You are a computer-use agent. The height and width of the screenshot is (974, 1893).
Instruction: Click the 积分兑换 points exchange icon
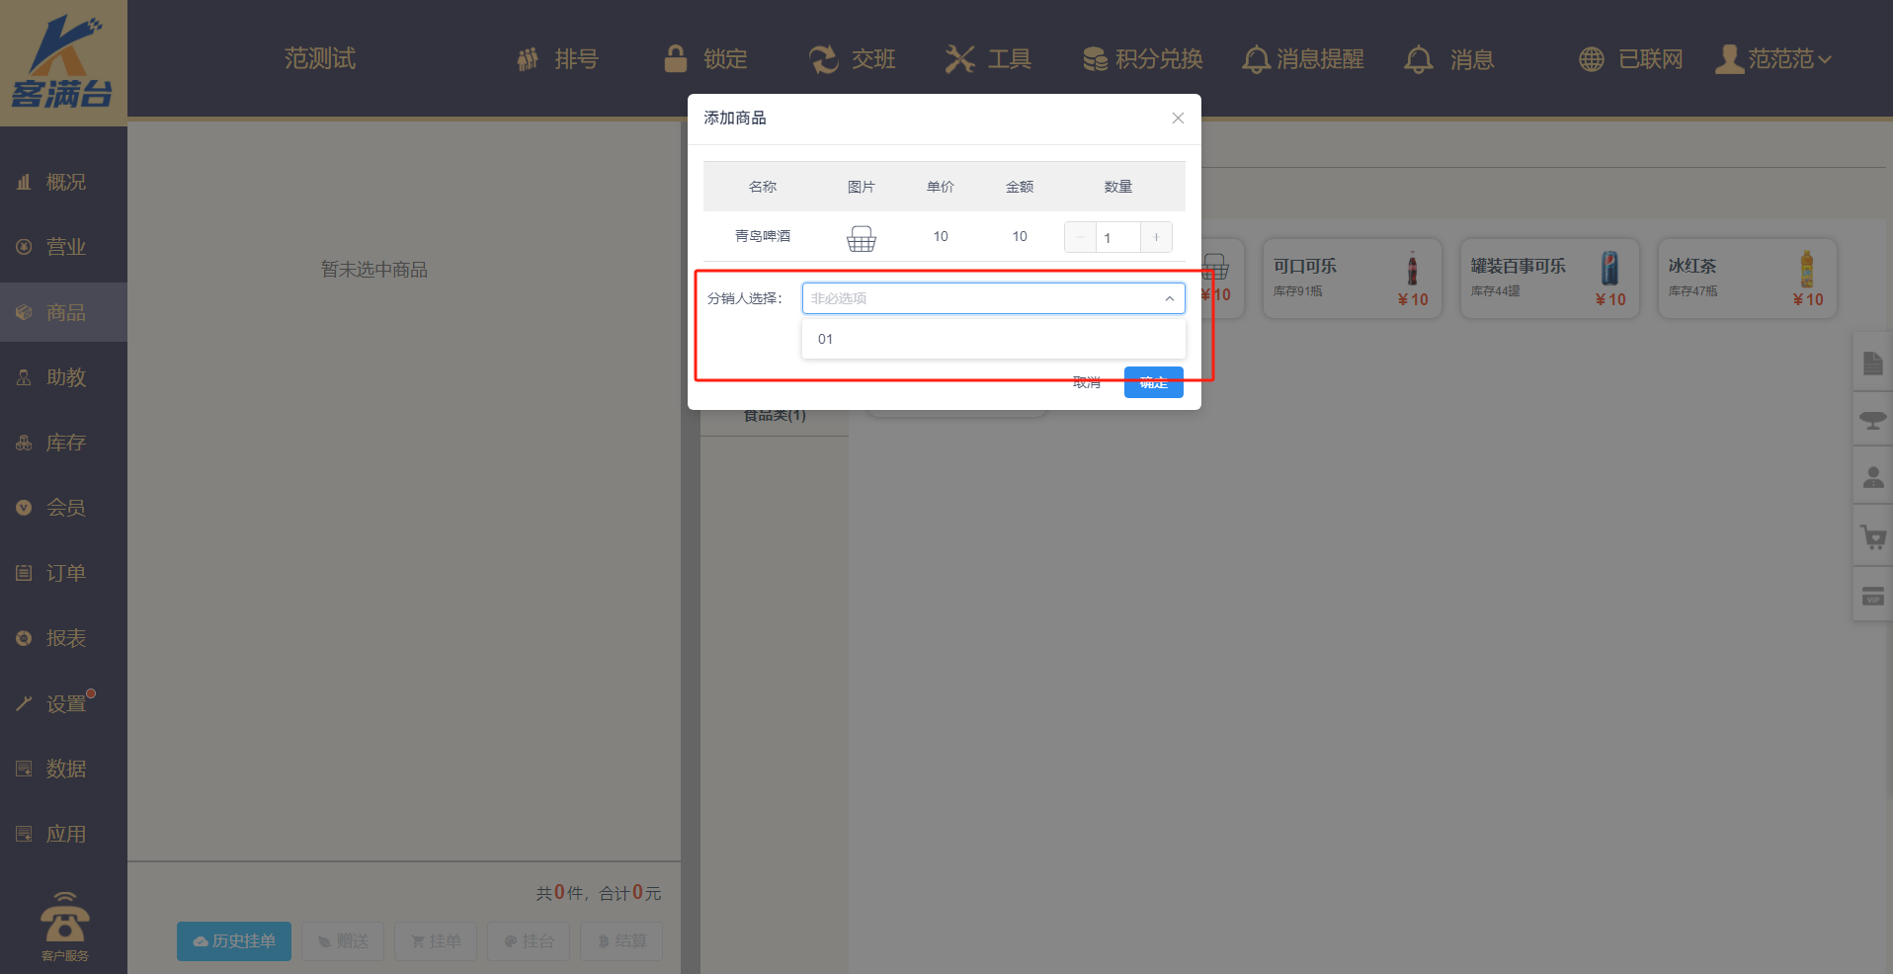1095,59
